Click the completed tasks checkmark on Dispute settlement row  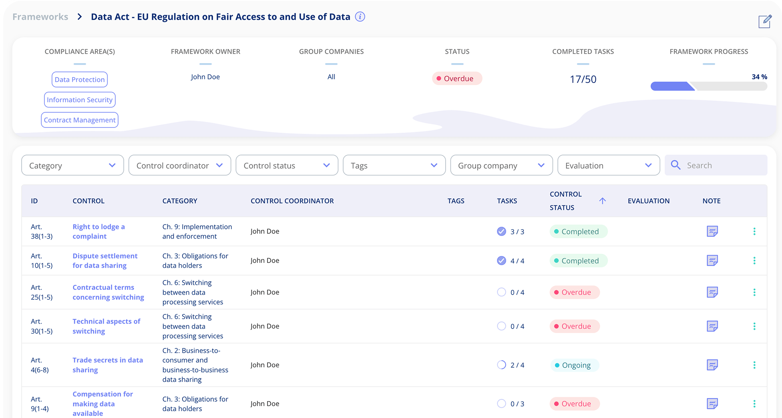(x=501, y=260)
